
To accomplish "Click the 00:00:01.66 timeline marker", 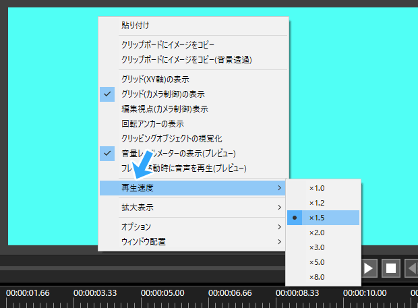I will (28, 293).
